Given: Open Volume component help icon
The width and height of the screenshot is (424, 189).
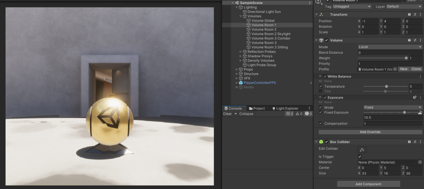Looking at the screenshot, I should tap(409, 40).
